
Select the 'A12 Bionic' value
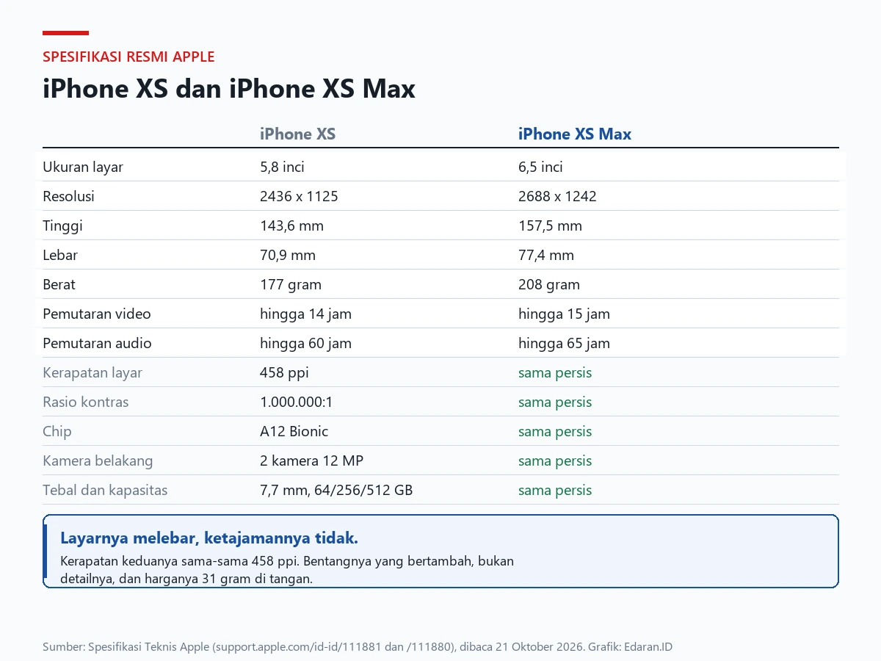coord(294,431)
